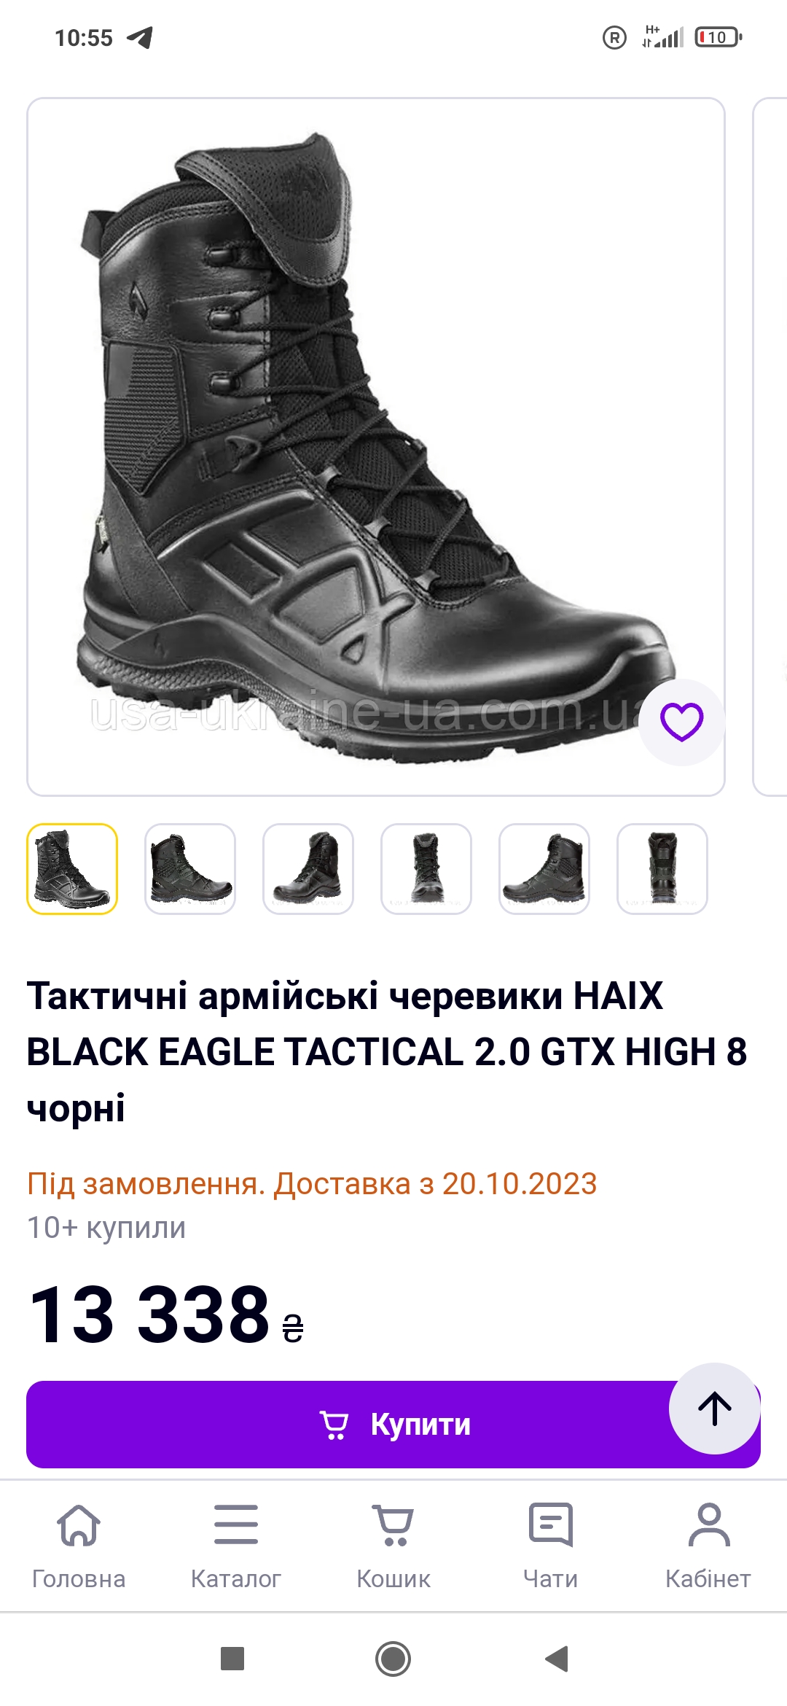This screenshot has width=787, height=1706.
Task: Tap Android home circle button
Action: 393,1659
